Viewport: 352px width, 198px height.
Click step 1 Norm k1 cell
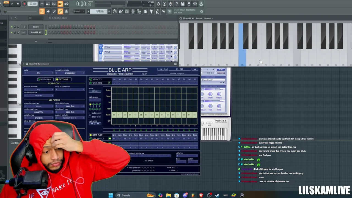[x=114, y=115]
